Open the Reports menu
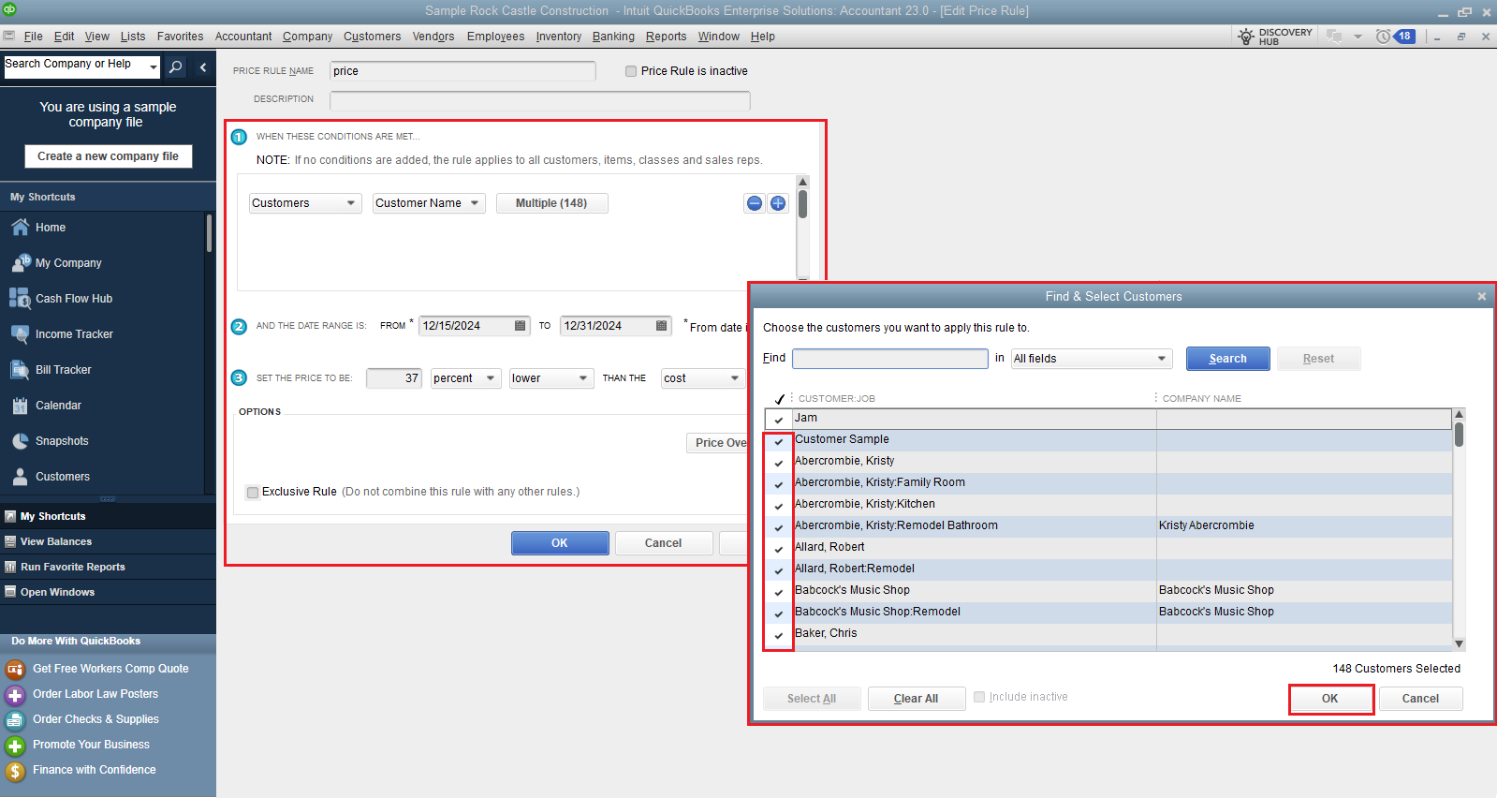 666,37
